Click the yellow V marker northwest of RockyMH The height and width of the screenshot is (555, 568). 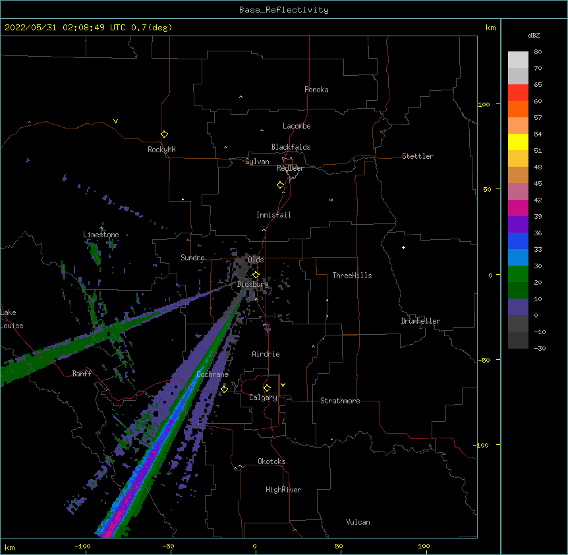[115, 121]
